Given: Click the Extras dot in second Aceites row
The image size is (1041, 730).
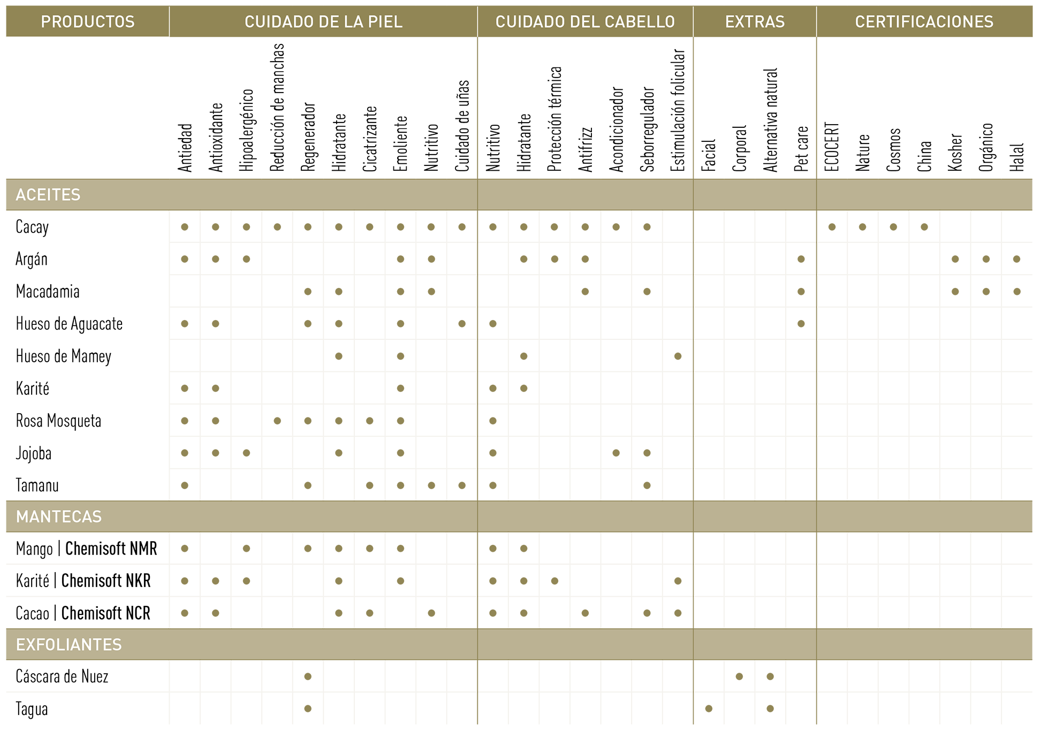Looking at the screenshot, I should click(801, 259).
